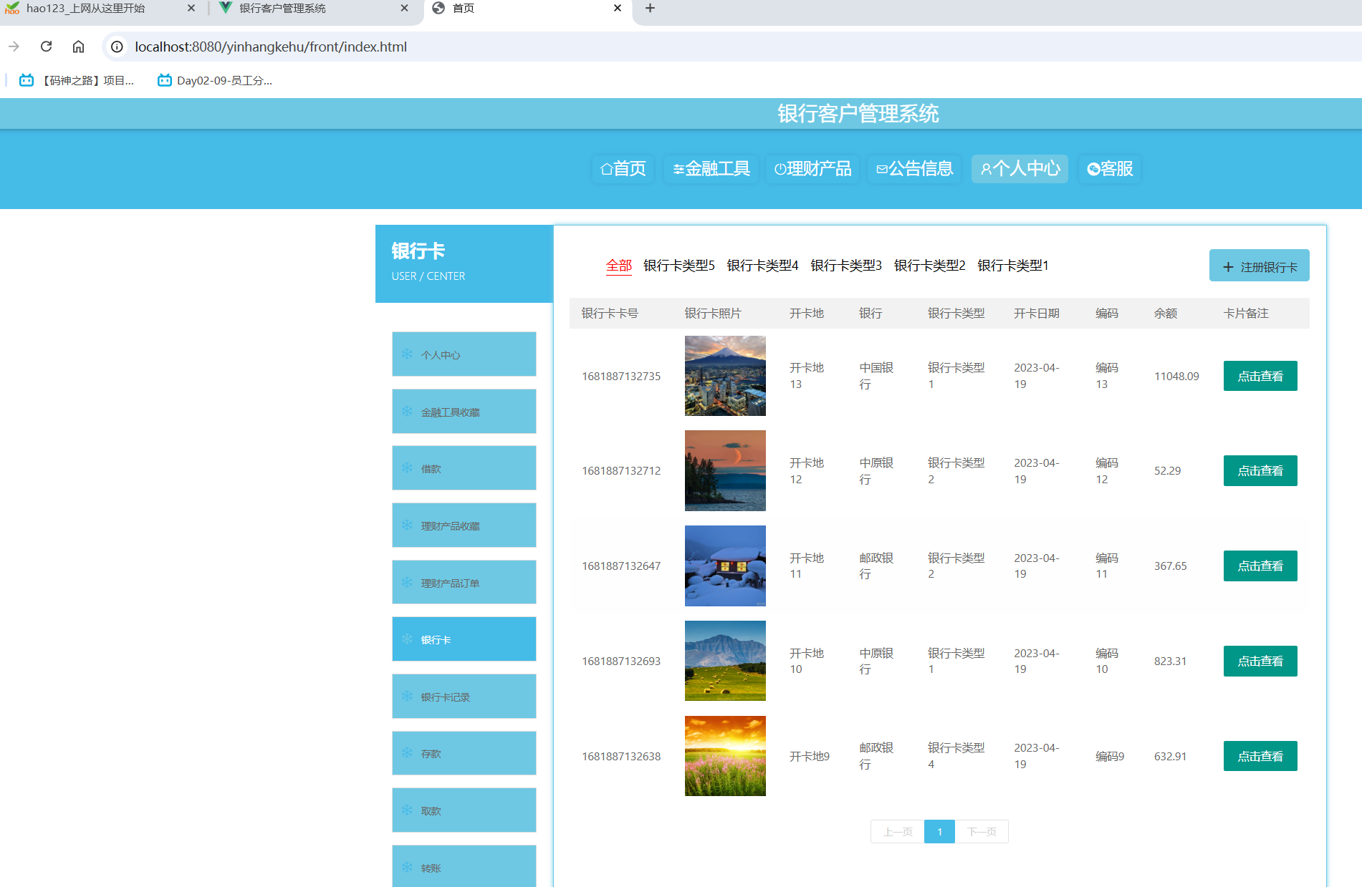1362x887 pixels.
Task: Select 理财产品收藏 in sidebar
Action: click(464, 525)
